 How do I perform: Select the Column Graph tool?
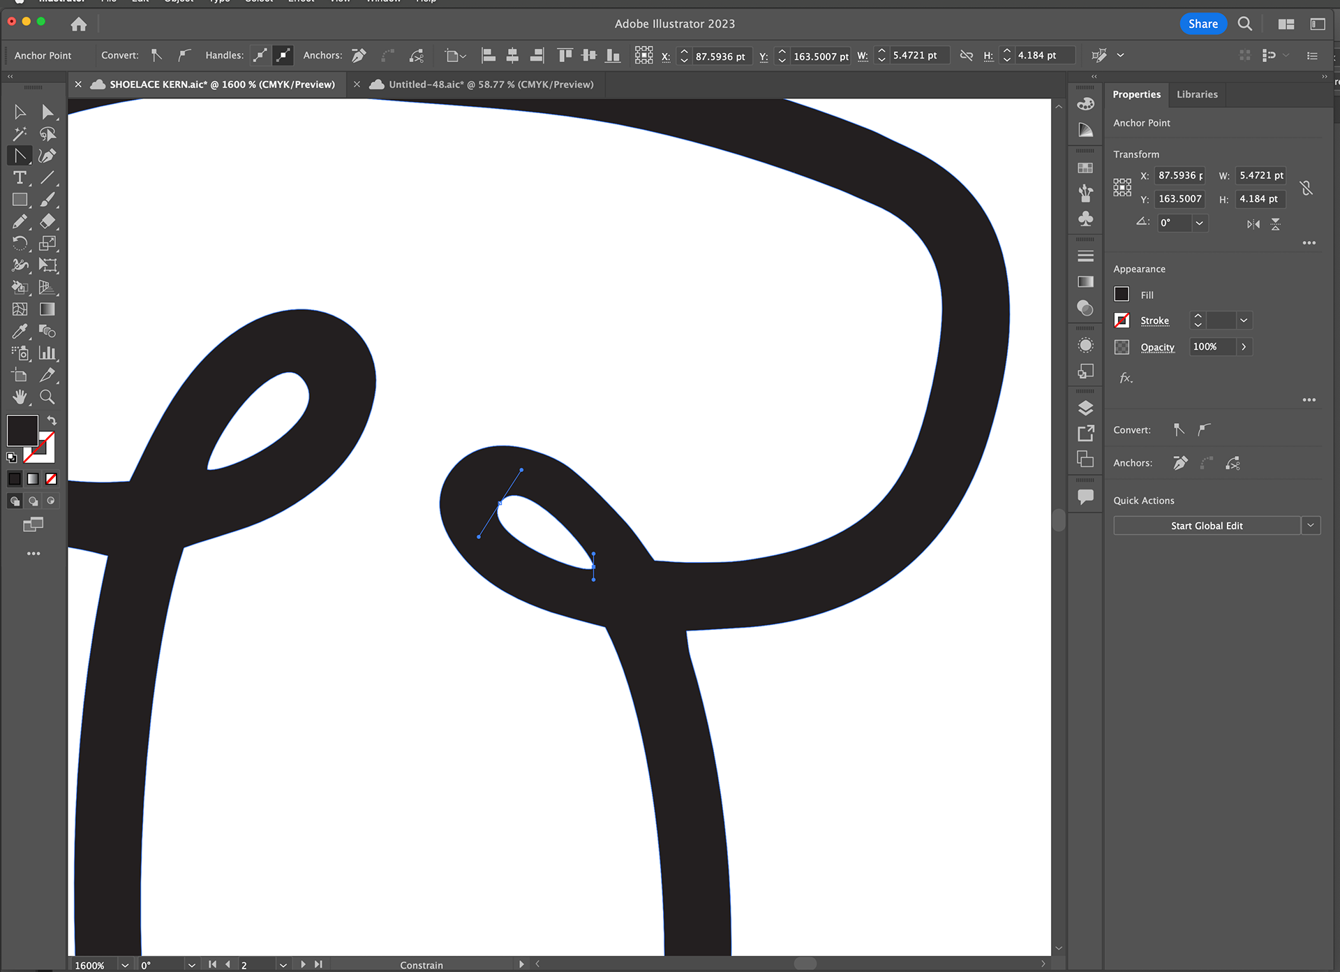pyautogui.click(x=47, y=353)
